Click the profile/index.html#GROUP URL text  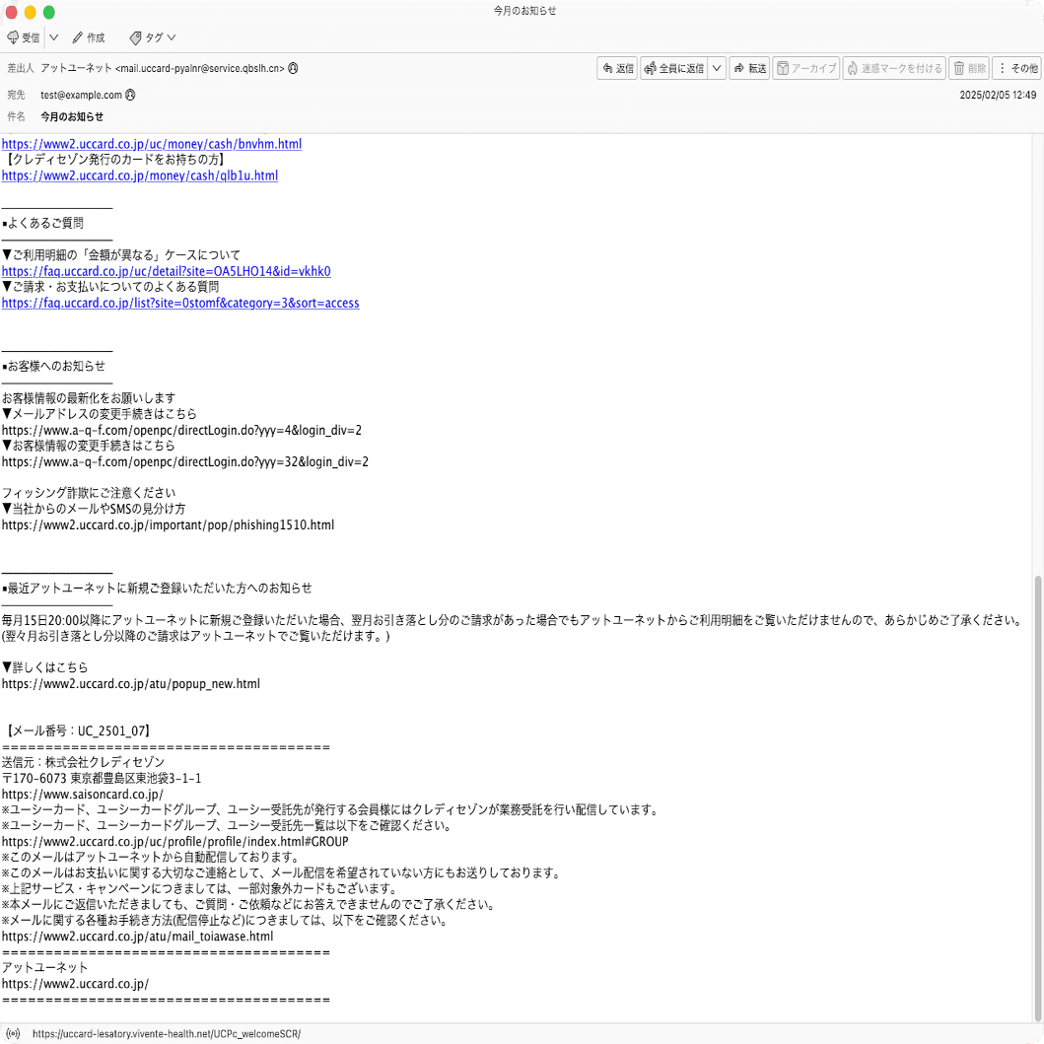tap(175, 842)
